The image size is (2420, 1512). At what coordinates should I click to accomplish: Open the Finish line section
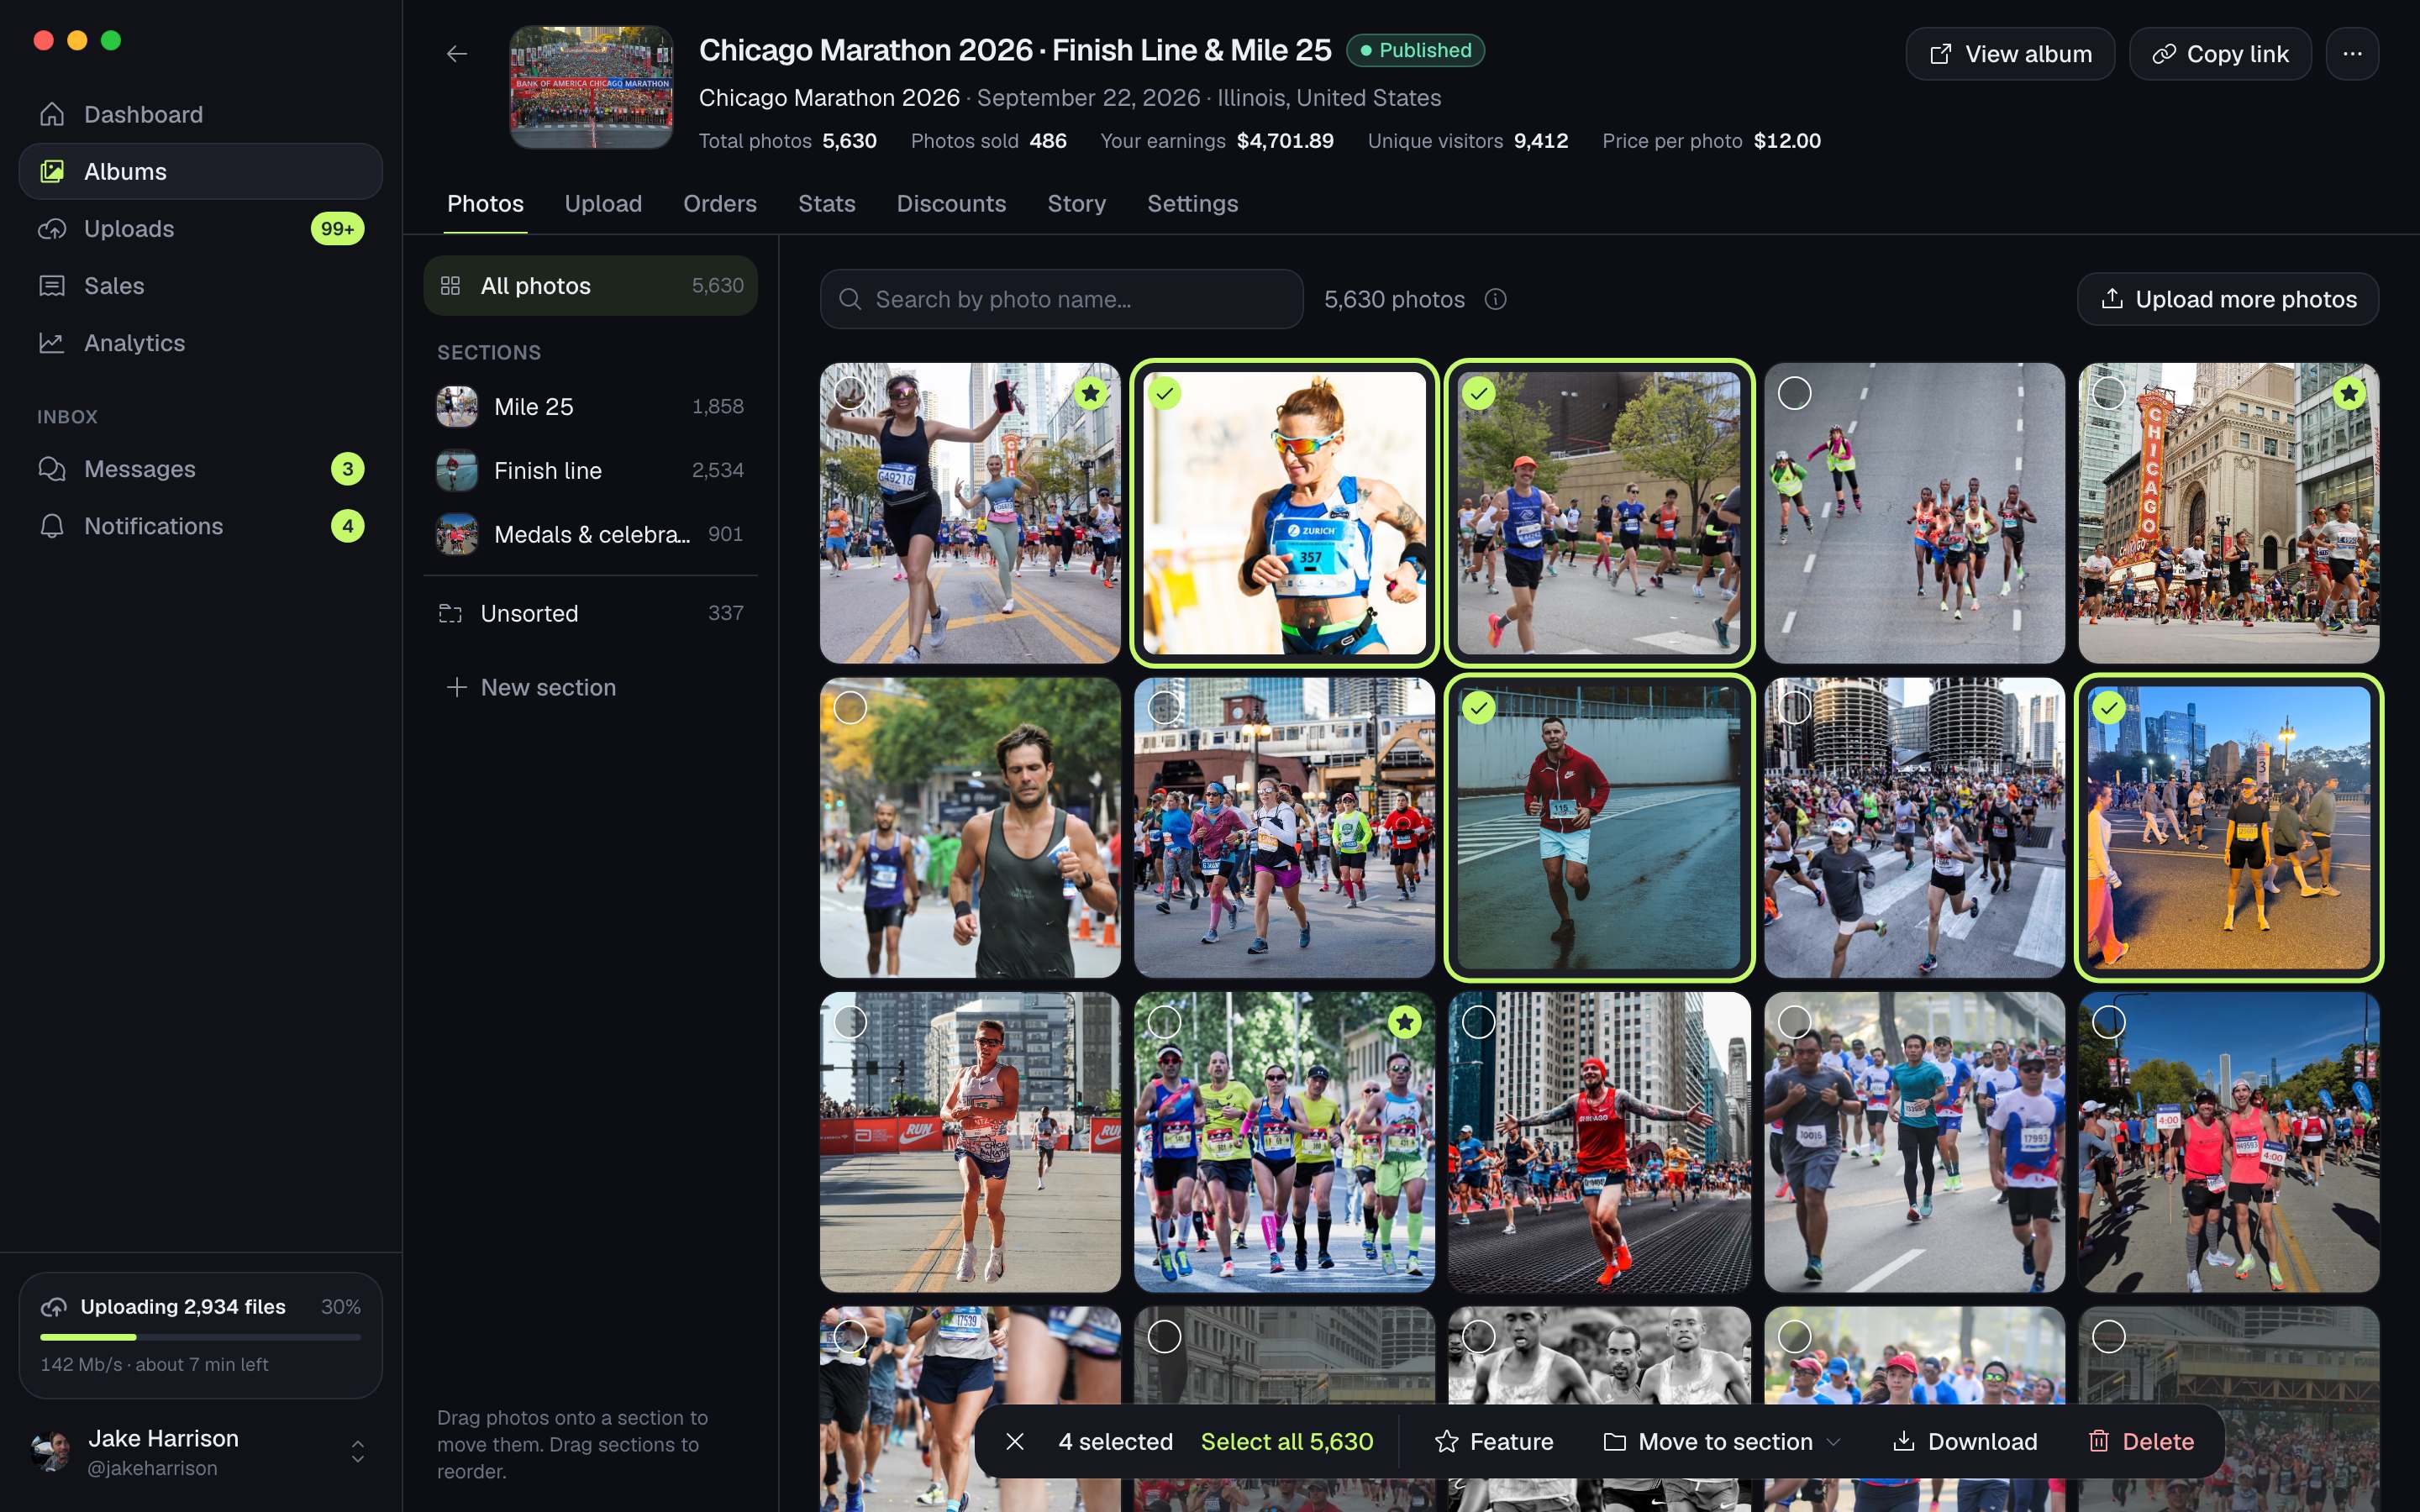[x=591, y=470]
